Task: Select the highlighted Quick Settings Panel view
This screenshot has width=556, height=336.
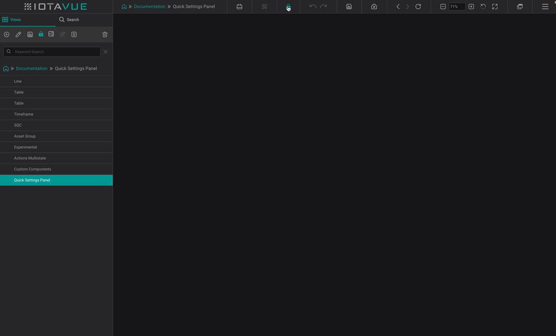Action: click(57, 180)
